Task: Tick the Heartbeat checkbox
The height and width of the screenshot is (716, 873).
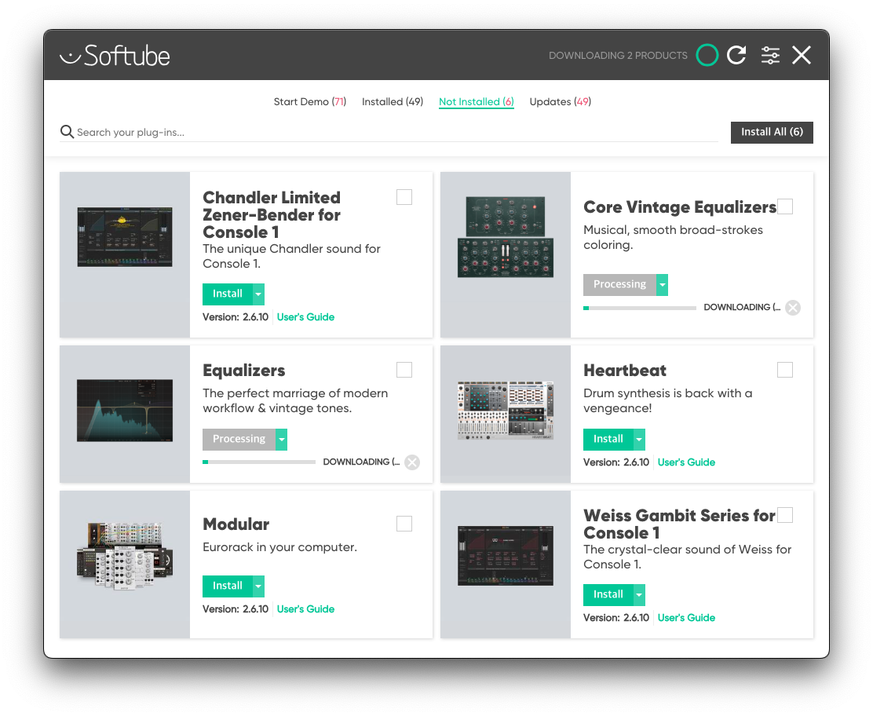Action: tap(785, 370)
